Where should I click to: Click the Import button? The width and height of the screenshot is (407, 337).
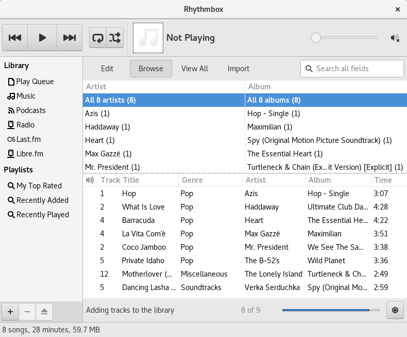click(239, 69)
